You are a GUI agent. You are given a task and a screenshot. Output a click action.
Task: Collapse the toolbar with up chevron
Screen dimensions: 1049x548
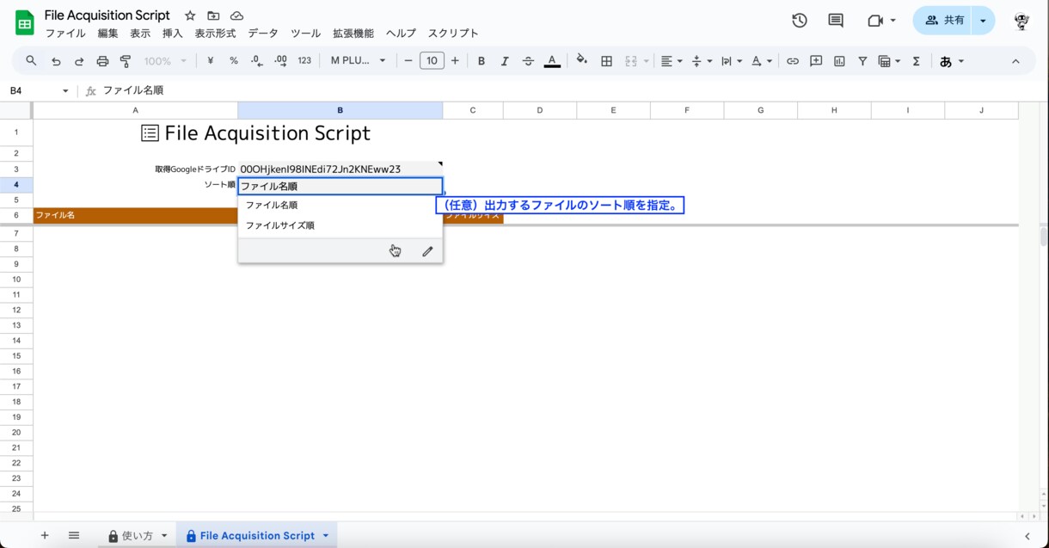pos(1015,61)
